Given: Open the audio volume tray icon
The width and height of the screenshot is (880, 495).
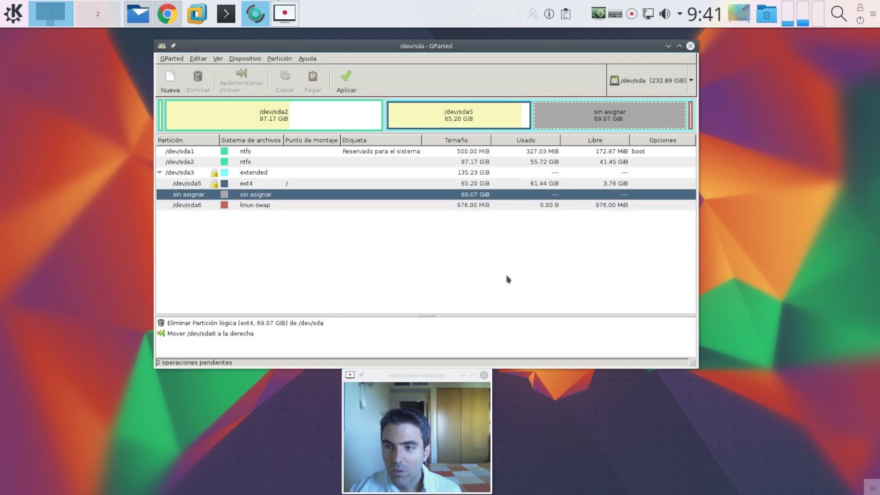Looking at the screenshot, I should click(665, 14).
